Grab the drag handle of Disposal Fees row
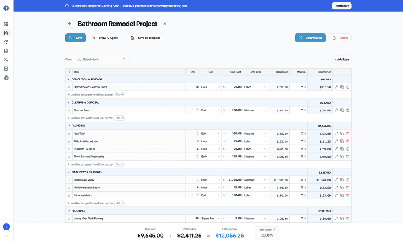 tap(69, 110)
